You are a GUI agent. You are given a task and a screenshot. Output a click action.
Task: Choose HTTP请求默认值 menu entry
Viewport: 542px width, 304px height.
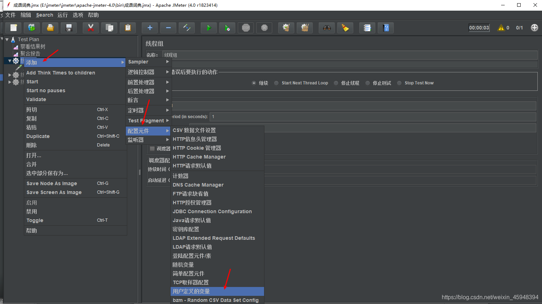(217, 166)
